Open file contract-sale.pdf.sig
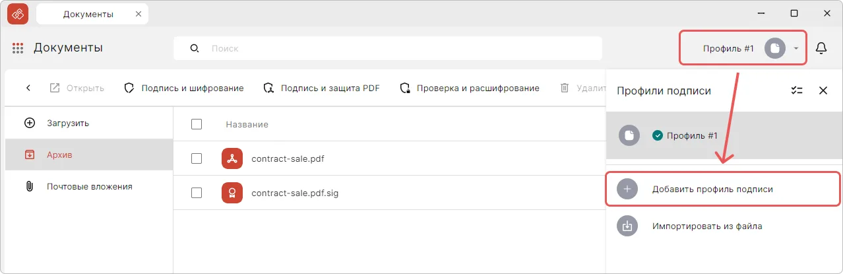This screenshot has height=274, width=843. pyautogui.click(x=295, y=193)
